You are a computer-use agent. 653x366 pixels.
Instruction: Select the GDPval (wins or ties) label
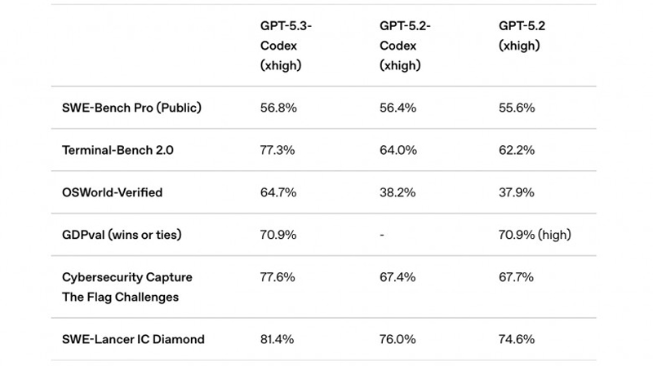point(122,235)
